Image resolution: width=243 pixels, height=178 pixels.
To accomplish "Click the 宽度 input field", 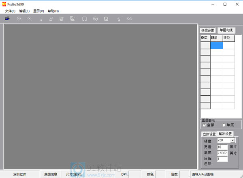I will click(222, 147).
